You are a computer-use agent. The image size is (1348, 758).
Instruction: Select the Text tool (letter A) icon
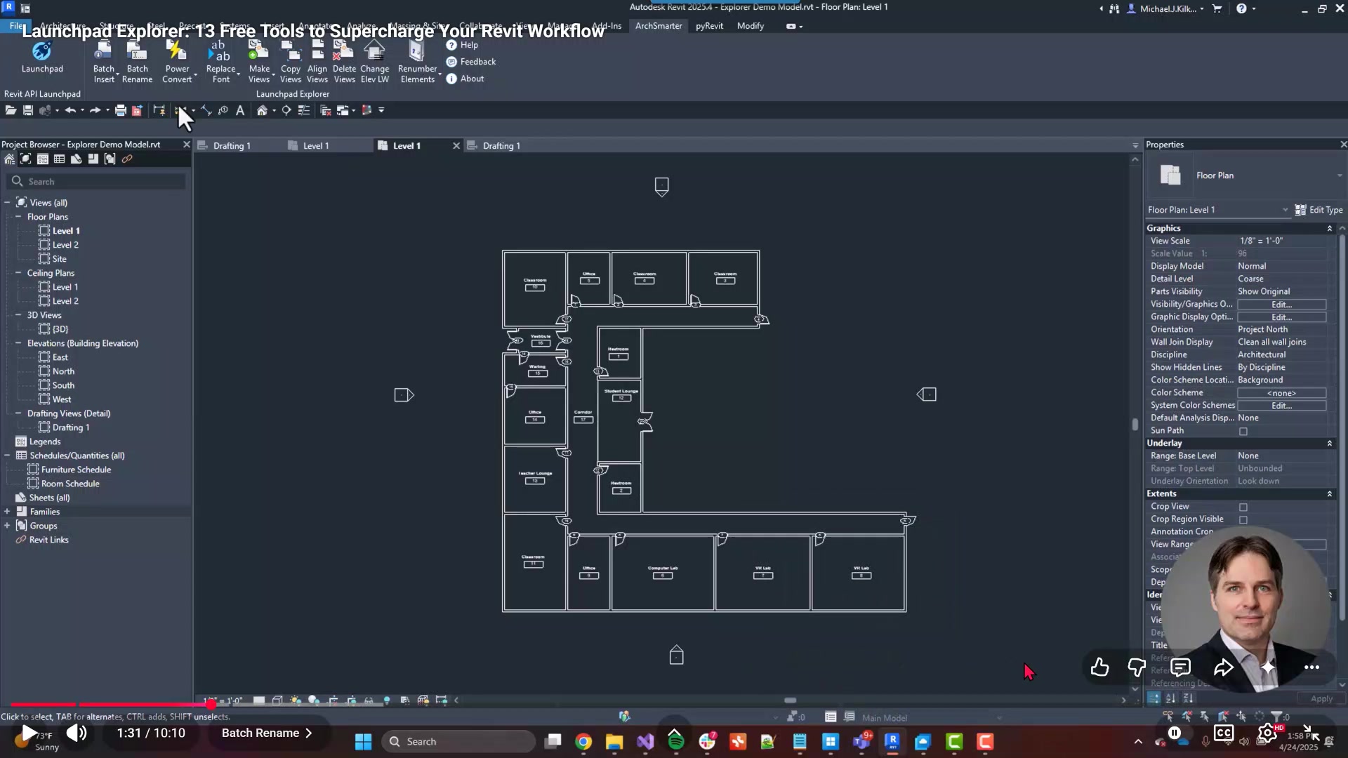(240, 110)
